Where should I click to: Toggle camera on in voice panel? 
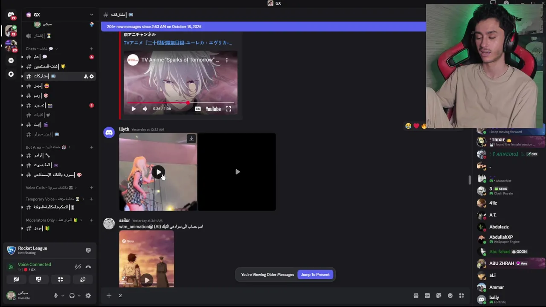[16, 279]
